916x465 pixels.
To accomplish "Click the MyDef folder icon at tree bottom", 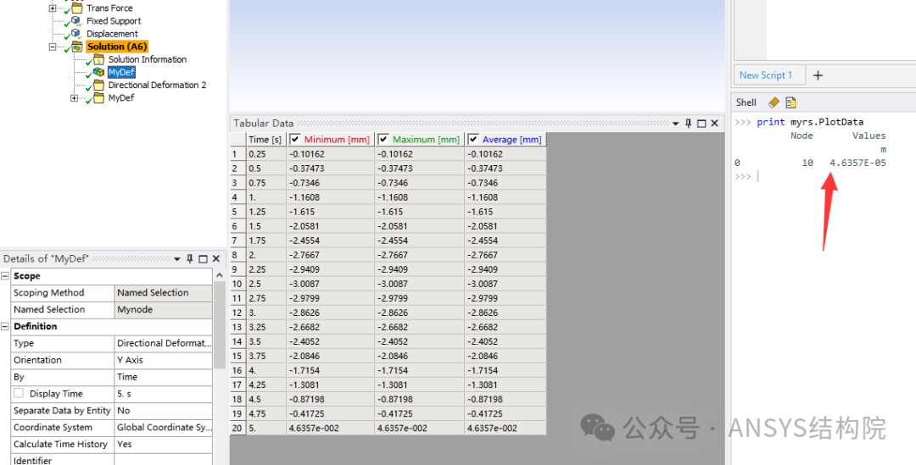I will tap(98, 98).
